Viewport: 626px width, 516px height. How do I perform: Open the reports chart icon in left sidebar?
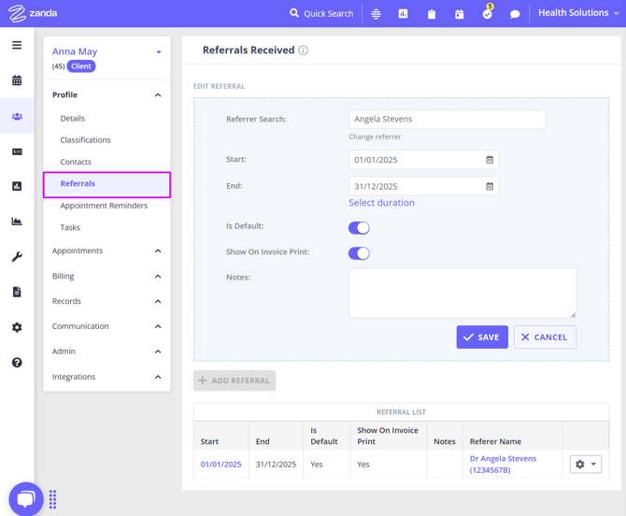[x=17, y=222]
